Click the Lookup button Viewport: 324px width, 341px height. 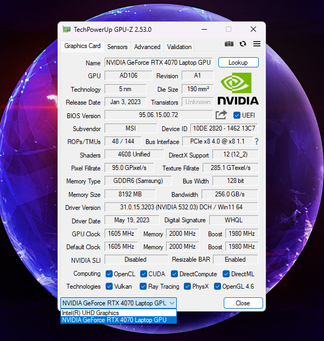pyautogui.click(x=238, y=63)
